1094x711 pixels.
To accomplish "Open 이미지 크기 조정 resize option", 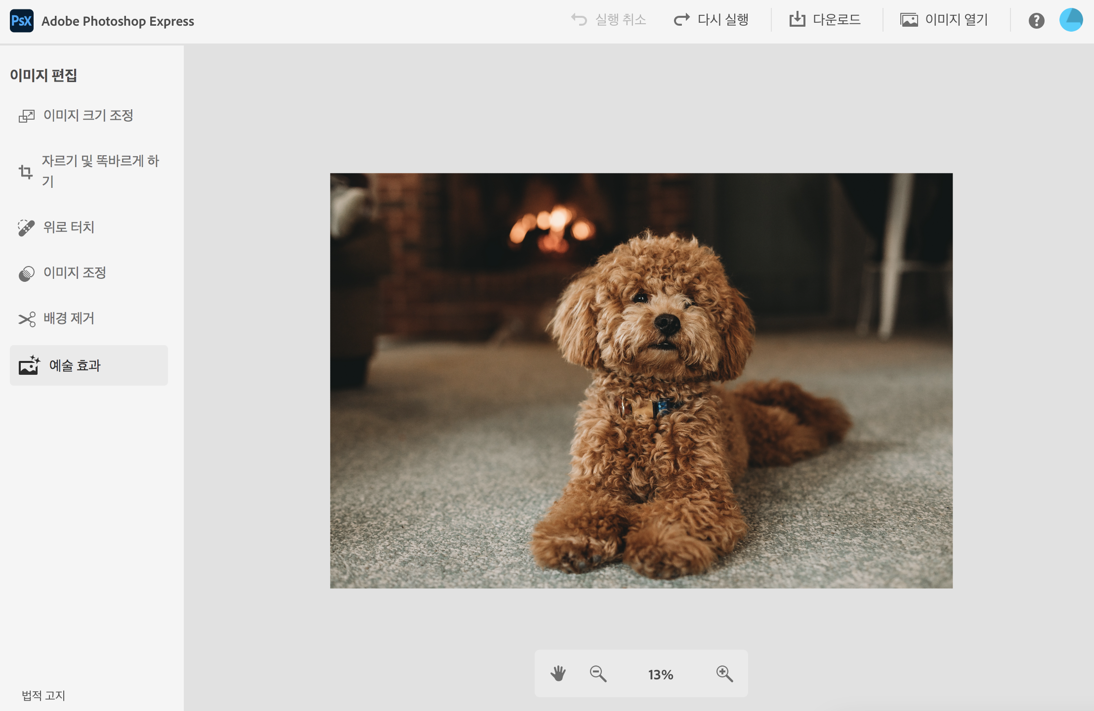I will point(88,115).
